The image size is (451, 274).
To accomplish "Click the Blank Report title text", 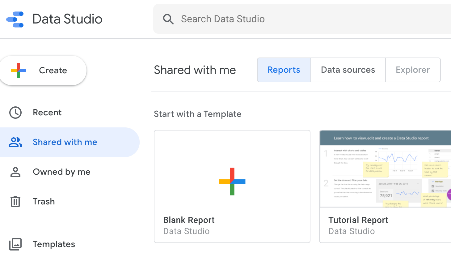I will [x=189, y=220].
